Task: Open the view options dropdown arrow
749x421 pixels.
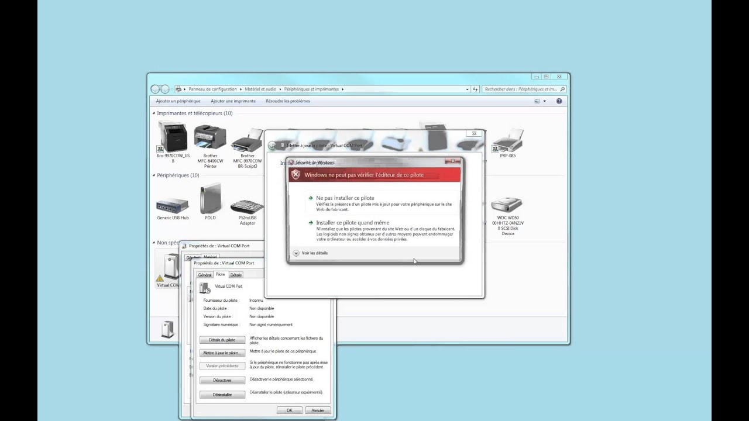Action: [544, 101]
